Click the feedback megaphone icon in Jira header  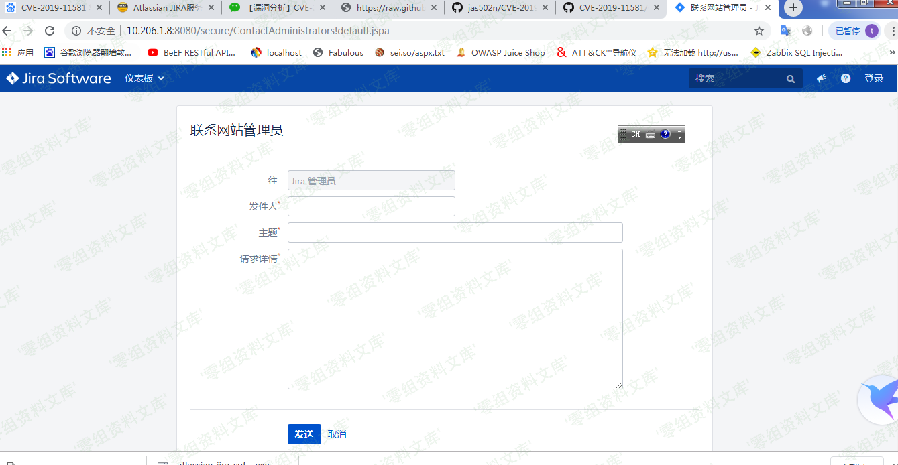coord(822,78)
